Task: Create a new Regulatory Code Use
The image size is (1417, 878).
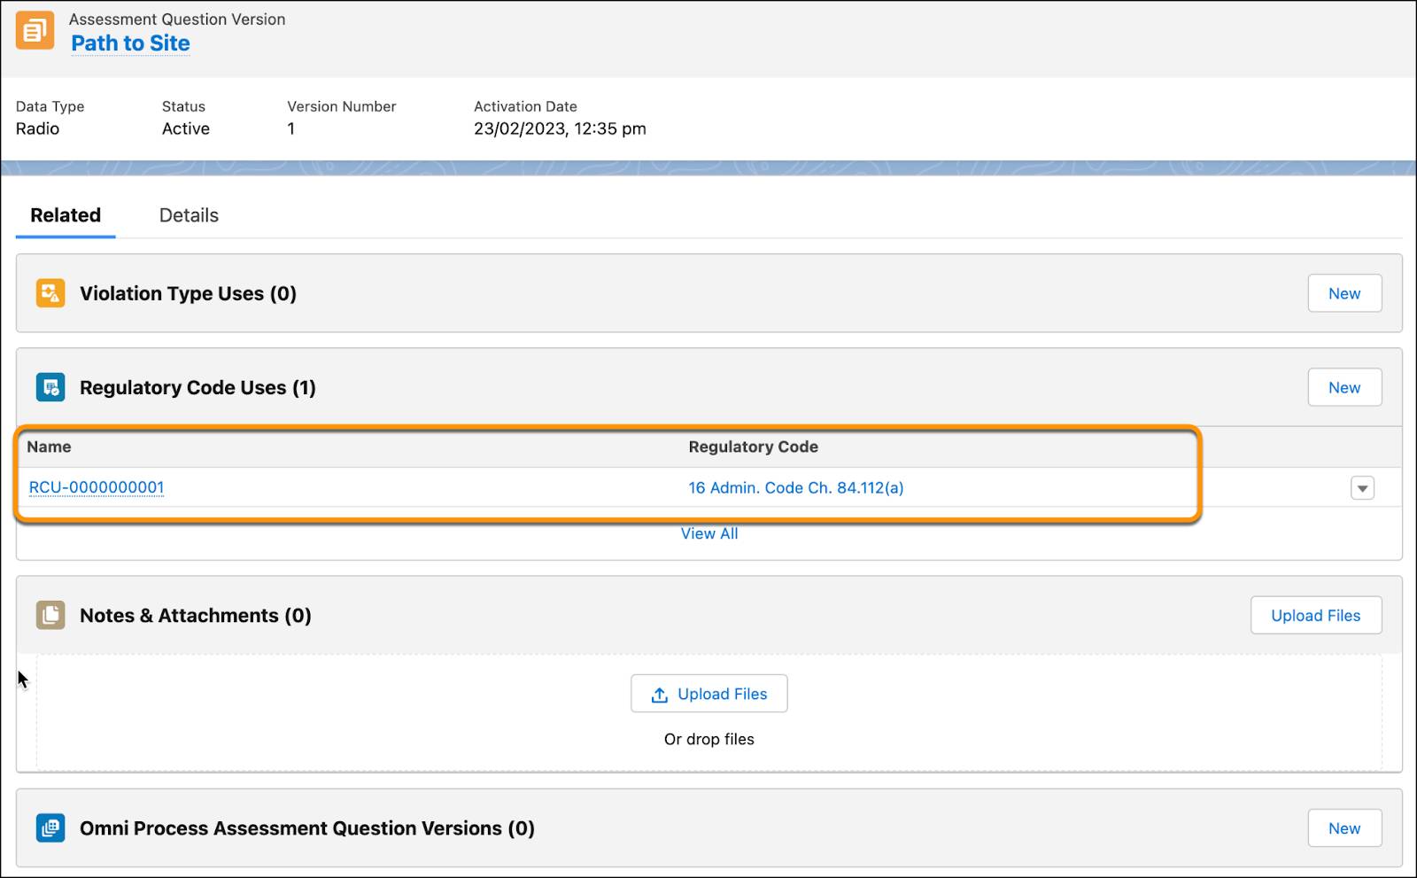Action: (1344, 387)
